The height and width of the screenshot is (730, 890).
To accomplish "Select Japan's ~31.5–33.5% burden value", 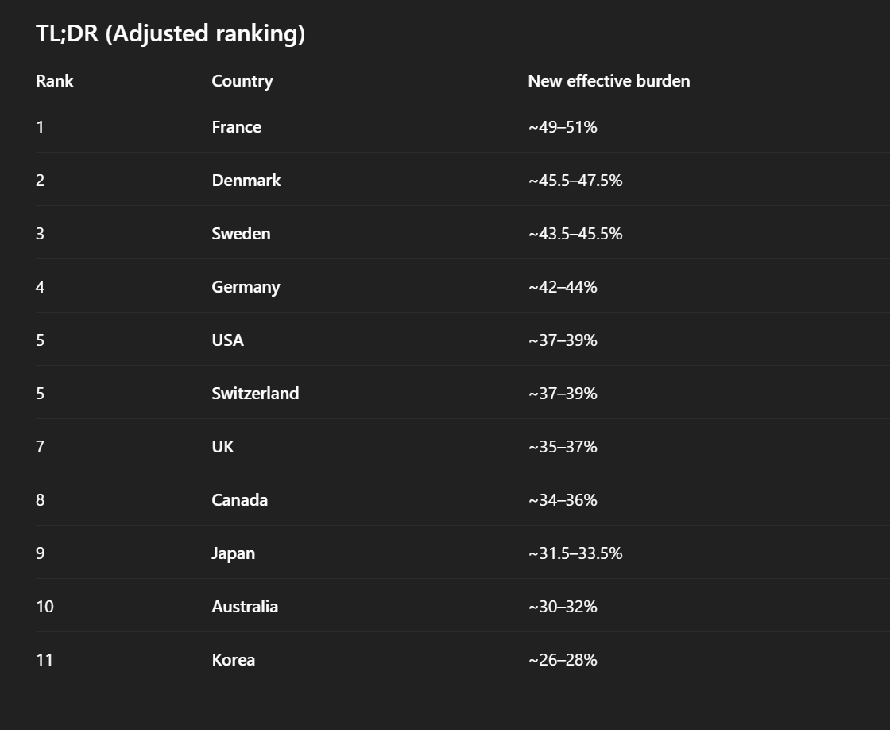I will pyautogui.click(x=575, y=553).
